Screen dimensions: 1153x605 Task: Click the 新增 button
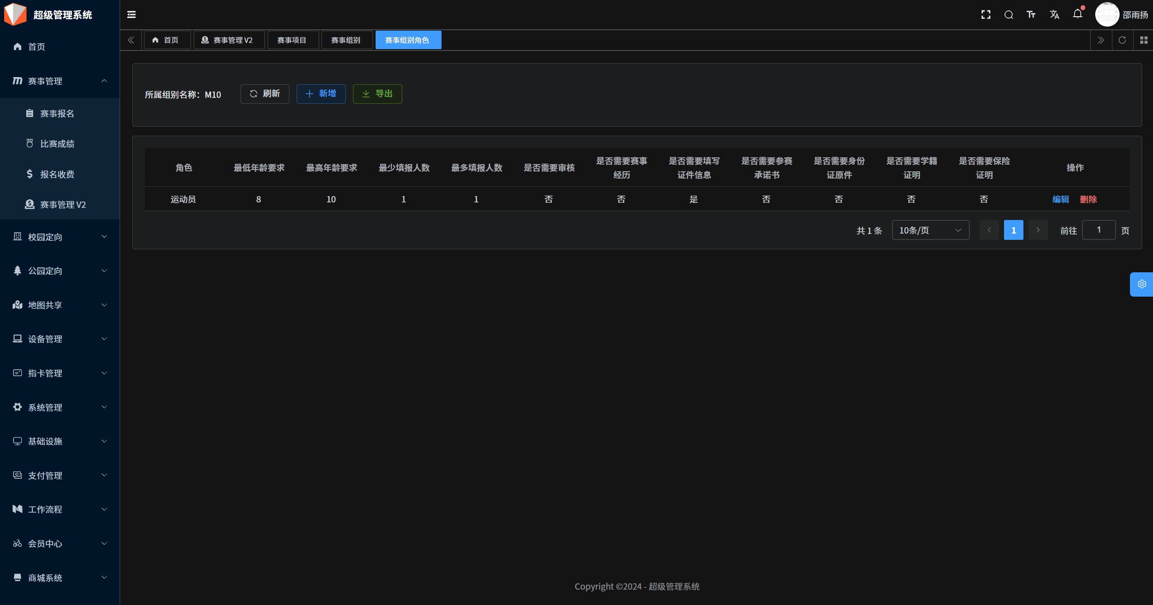click(x=321, y=94)
